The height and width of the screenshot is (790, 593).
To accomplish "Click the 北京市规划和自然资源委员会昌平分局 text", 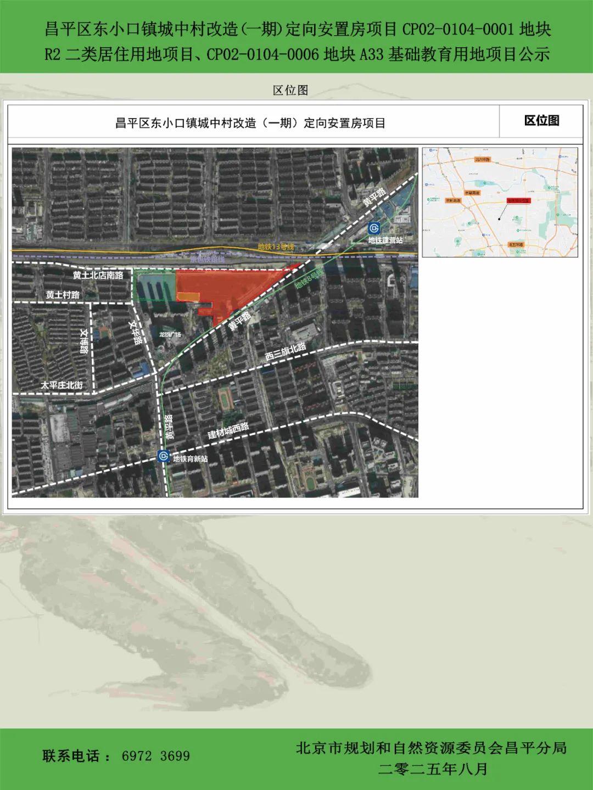I will (x=431, y=748).
